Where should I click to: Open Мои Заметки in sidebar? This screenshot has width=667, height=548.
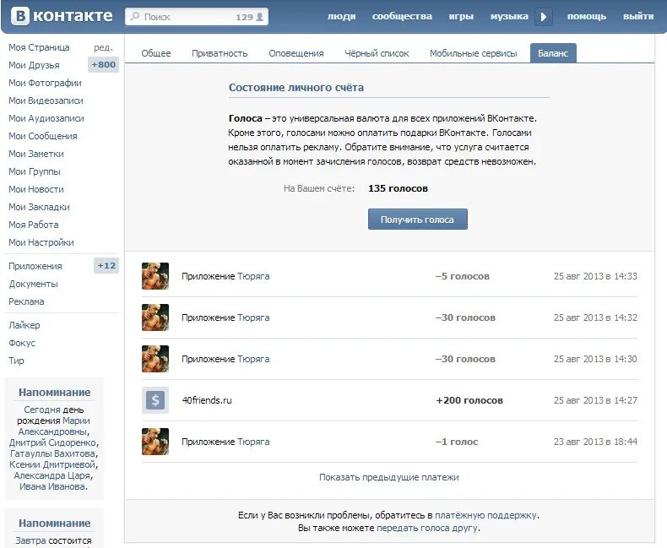click(x=36, y=154)
